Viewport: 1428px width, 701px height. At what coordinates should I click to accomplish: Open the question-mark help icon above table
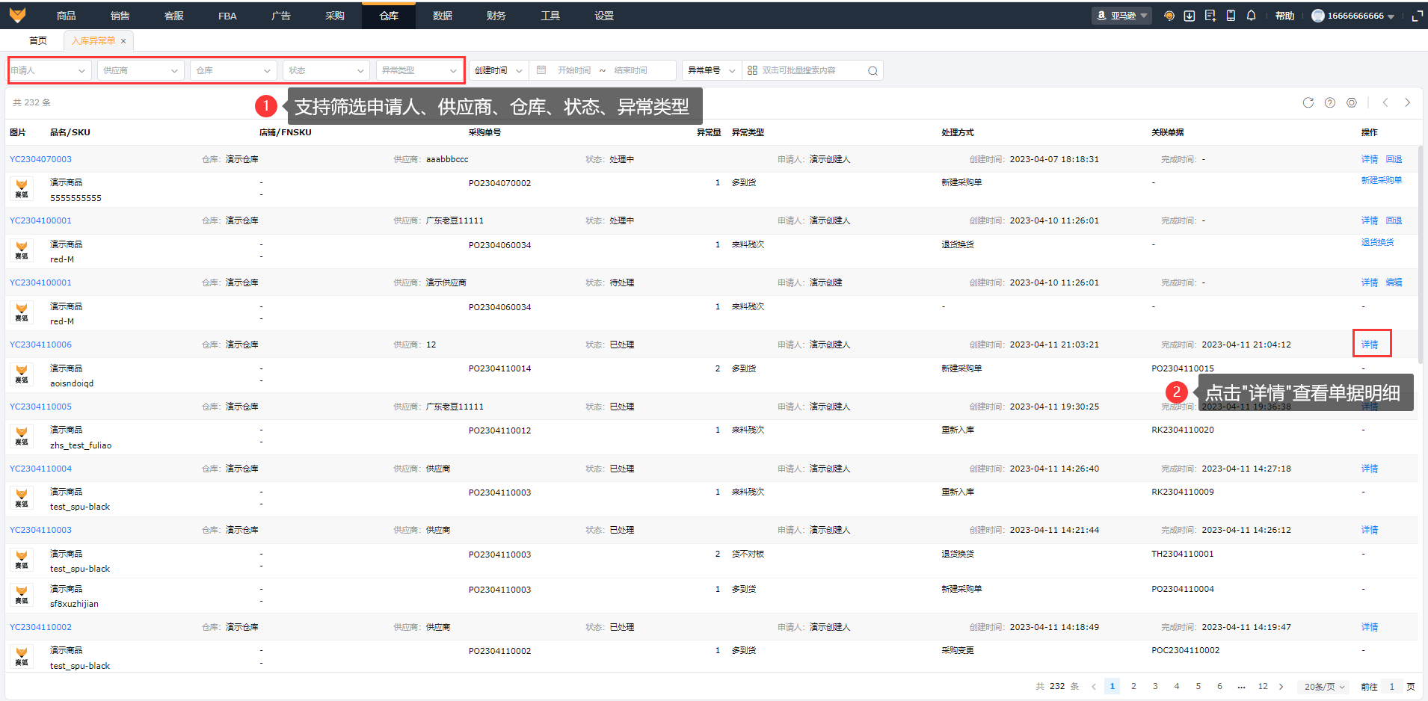pos(1330,102)
